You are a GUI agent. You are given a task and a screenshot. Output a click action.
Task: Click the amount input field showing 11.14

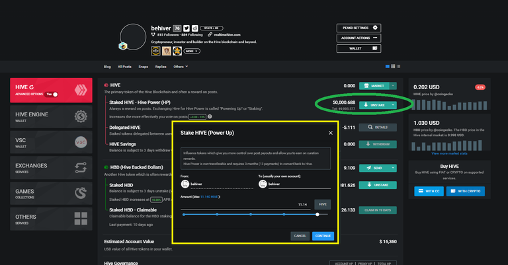tap(245, 205)
